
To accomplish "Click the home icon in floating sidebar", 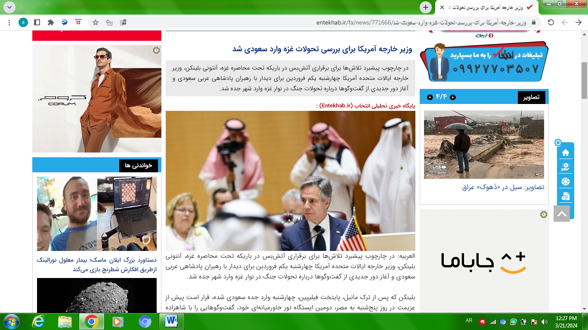I will tap(566, 153).
